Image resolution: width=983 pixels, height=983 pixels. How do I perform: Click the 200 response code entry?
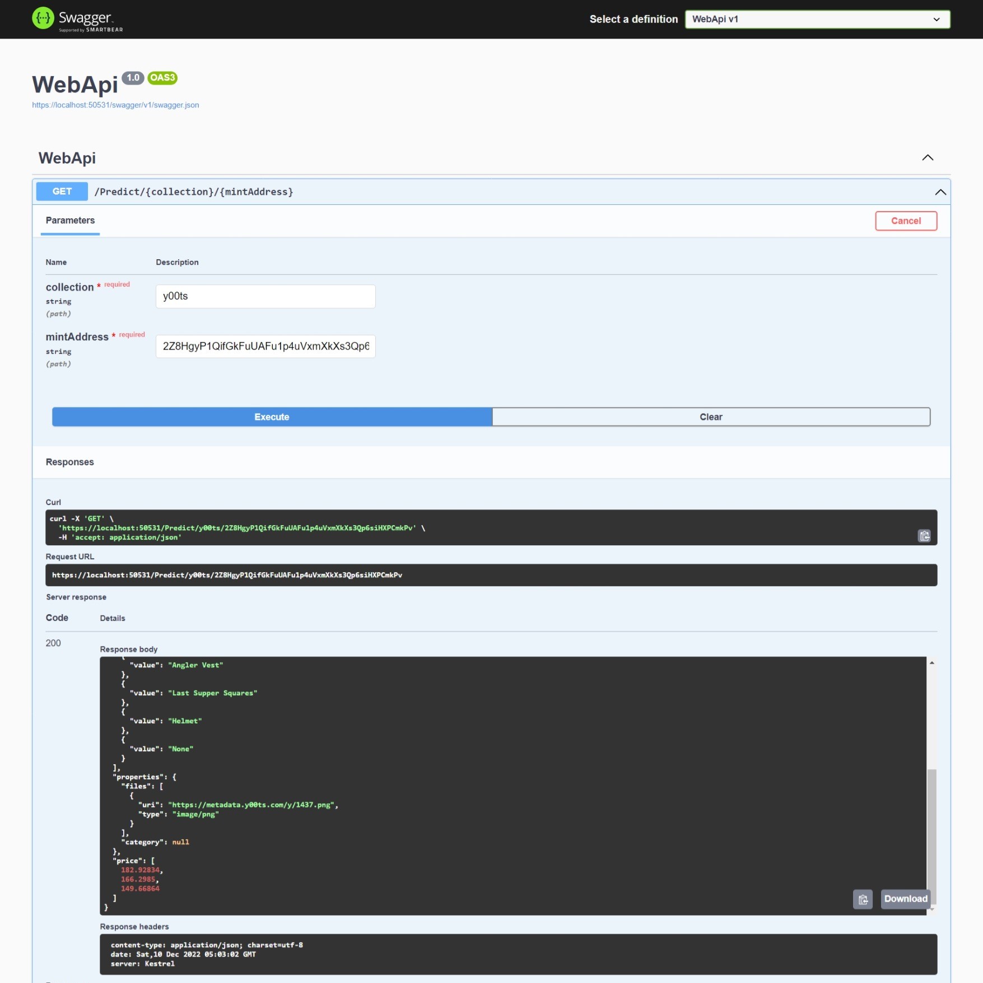53,643
